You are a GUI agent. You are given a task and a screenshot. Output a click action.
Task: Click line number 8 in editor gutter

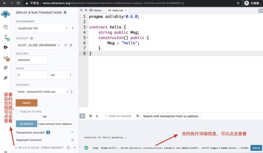click(84, 54)
